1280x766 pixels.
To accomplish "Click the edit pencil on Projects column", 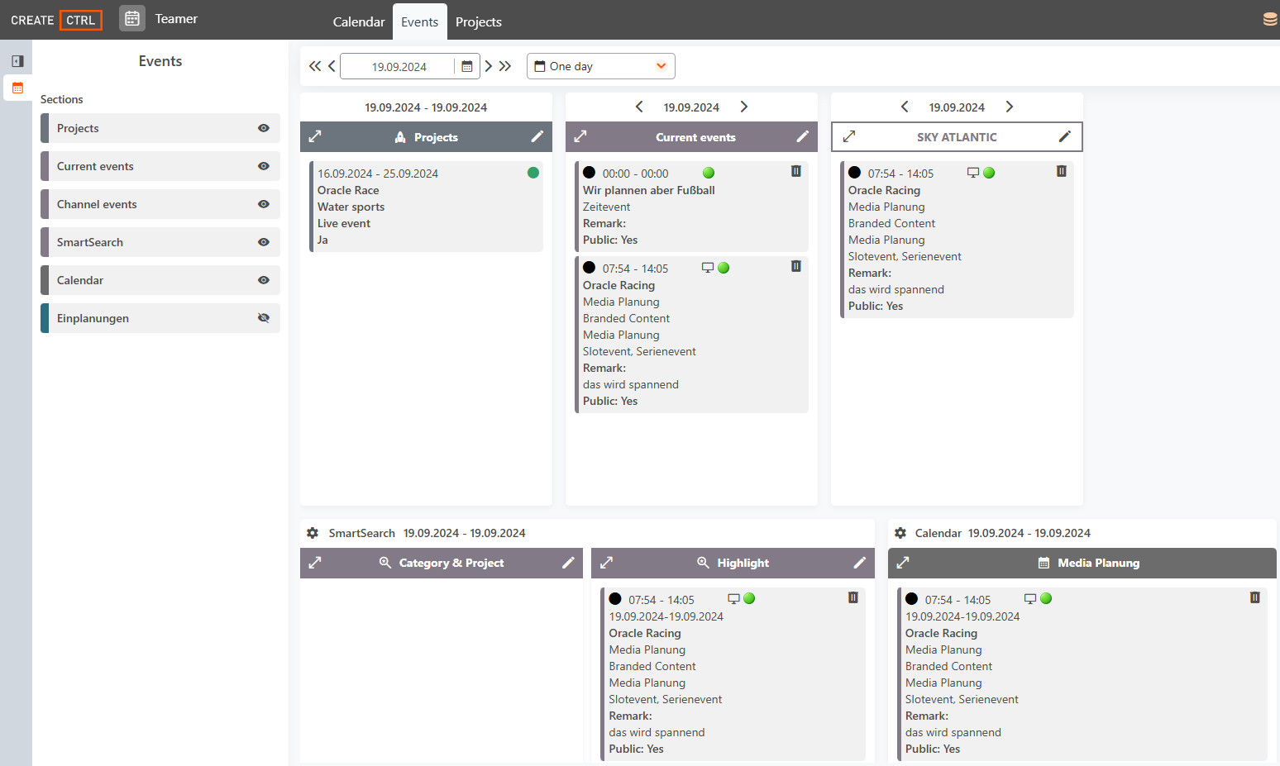I will (x=537, y=136).
